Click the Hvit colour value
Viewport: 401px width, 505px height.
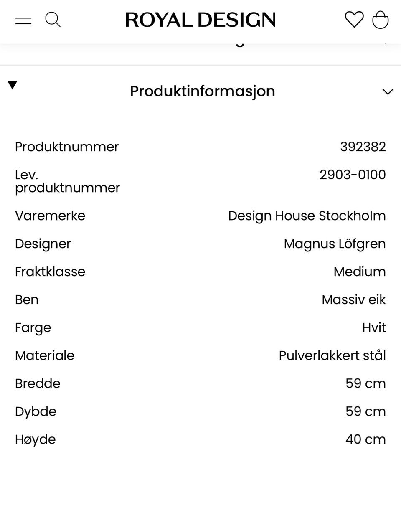tap(373, 328)
